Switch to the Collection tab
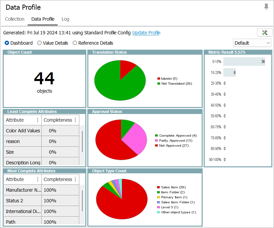The width and height of the screenshot is (274, 228). tap(15, 19)
